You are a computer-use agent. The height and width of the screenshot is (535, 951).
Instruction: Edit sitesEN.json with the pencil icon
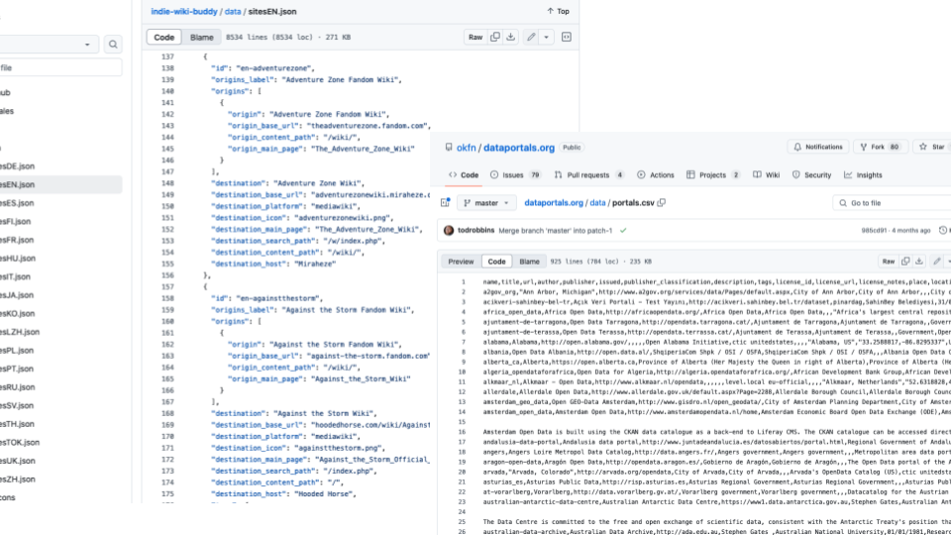[531, 37]
